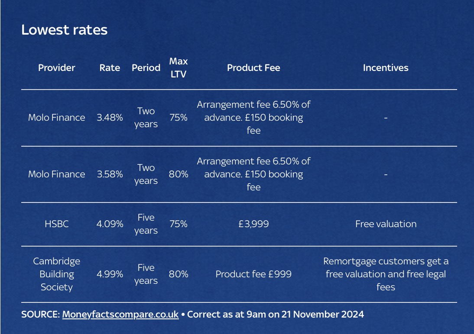Click the Period column header
The height and width of the screenshot is (334, 474).
click(x=146, y=68)
